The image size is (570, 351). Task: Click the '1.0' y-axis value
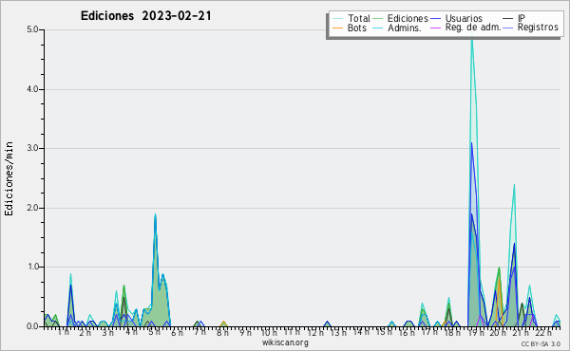32,268
